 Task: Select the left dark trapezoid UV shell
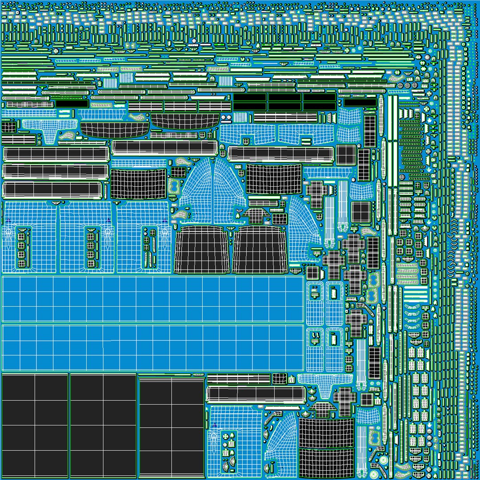(202, 250)
